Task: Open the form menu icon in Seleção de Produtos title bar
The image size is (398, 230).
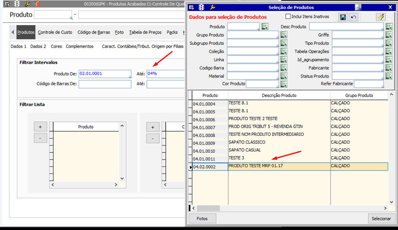Action: [x=191, y=7]
